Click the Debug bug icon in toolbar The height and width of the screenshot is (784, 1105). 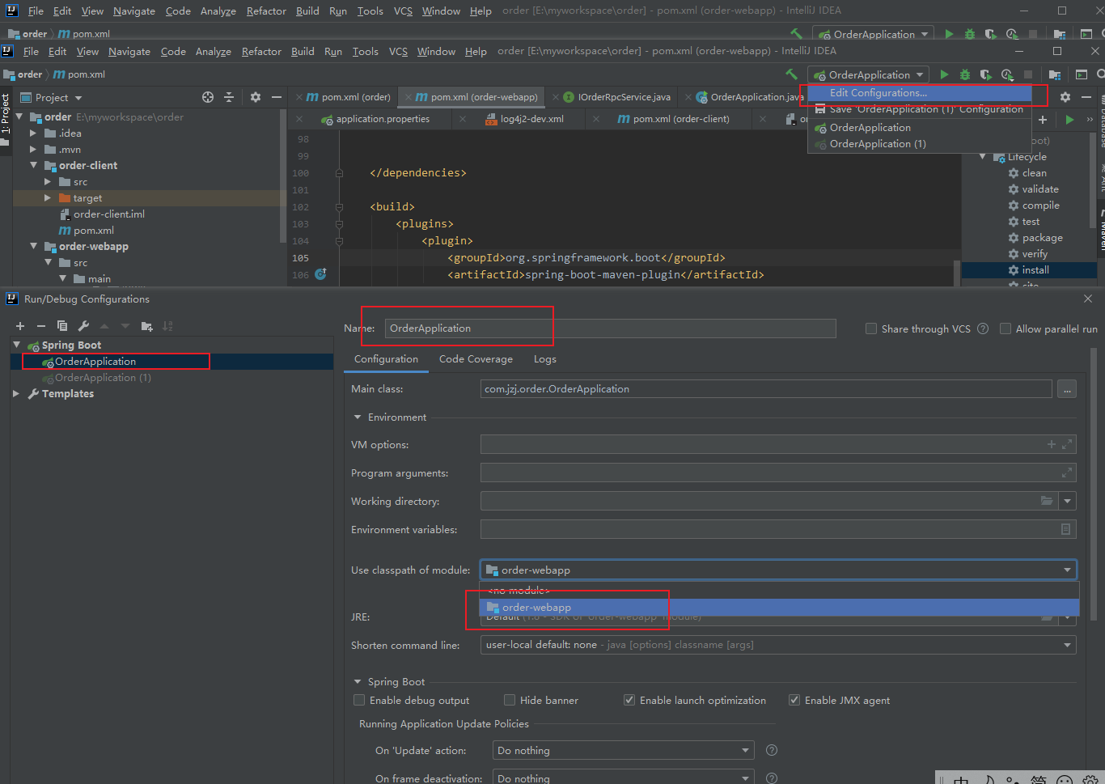tap(965, 74)
